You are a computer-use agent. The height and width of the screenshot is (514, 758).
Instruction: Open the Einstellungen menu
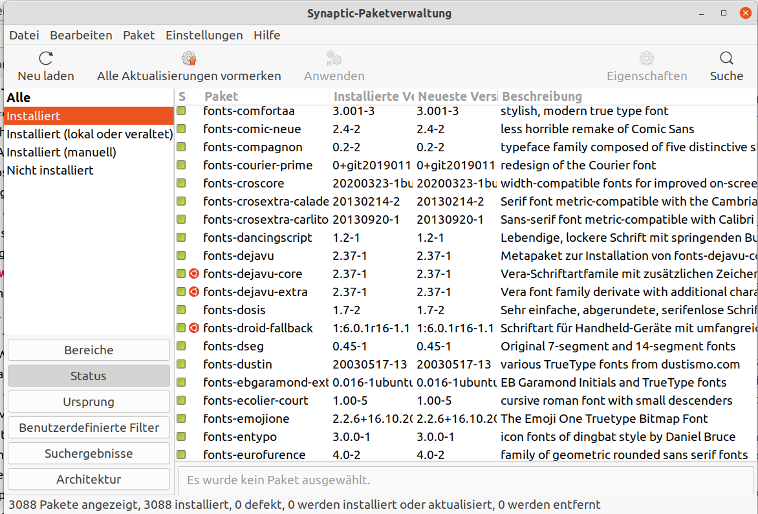(x=204, y=35)
